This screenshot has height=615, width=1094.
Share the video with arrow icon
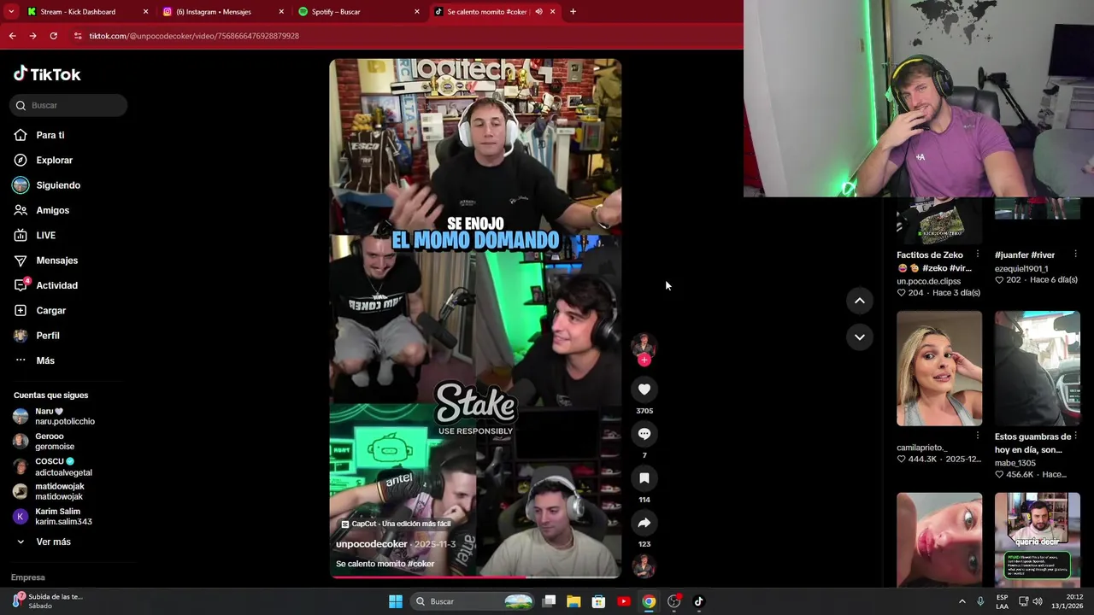(644, 523)
